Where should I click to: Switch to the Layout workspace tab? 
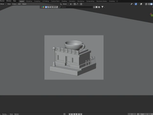click(x=22, y=1)
